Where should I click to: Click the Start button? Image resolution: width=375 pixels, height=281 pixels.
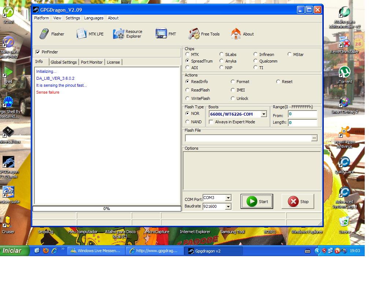(x=257, y=202)
